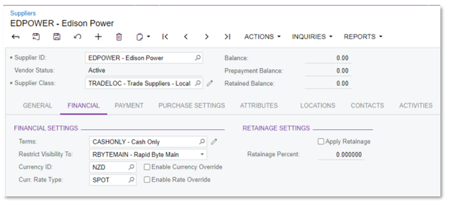
Task: Click the Supplier Class input field
Action: 144,83
